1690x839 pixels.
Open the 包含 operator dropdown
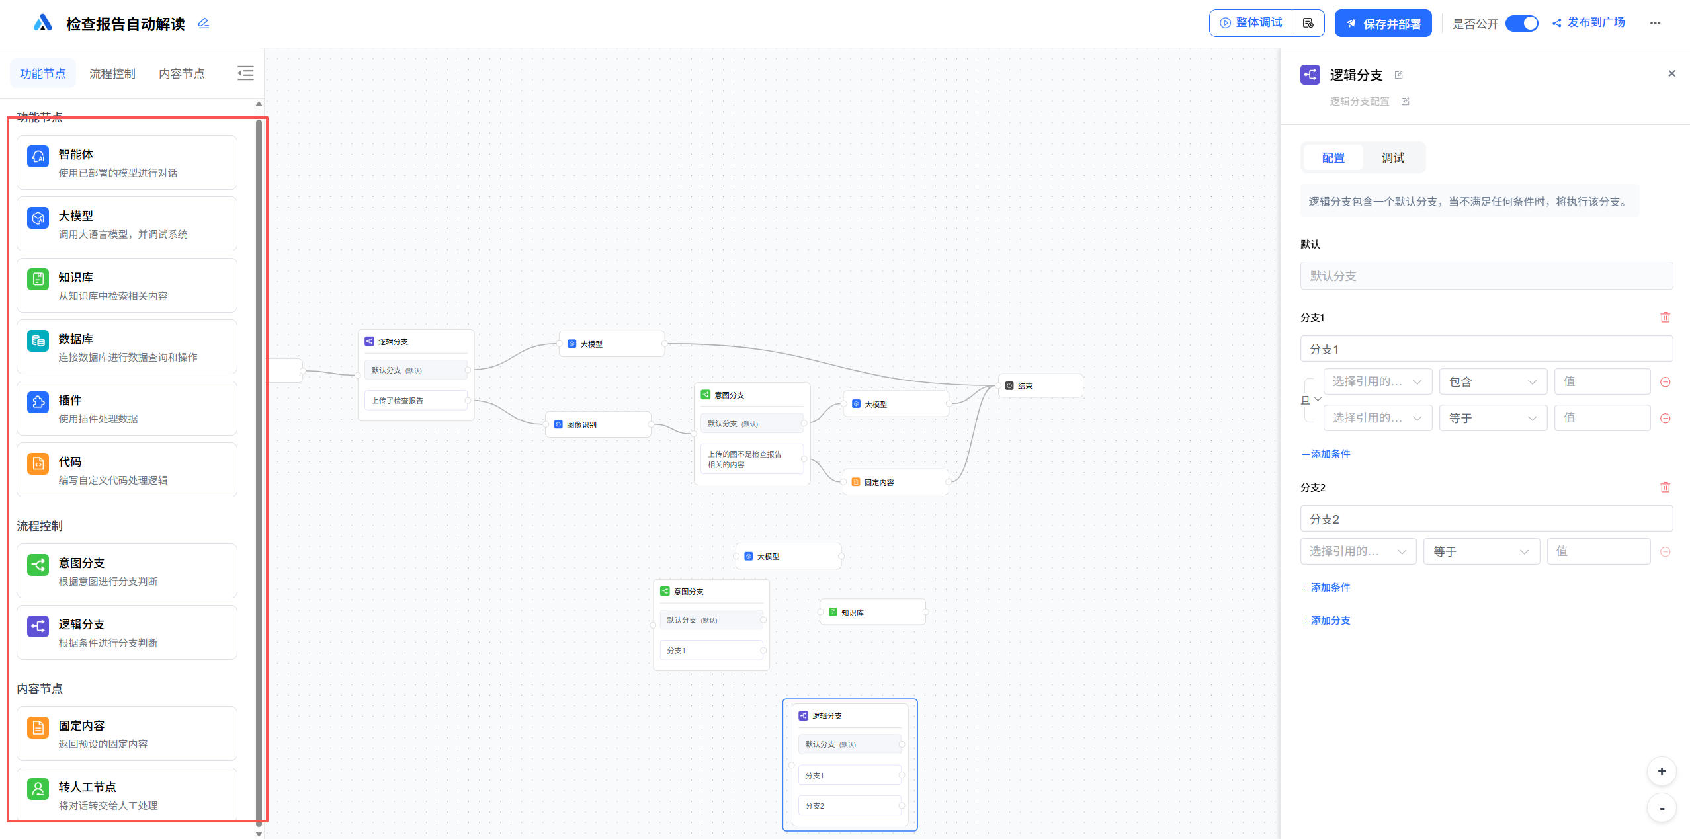click(x=1492, y=382)
